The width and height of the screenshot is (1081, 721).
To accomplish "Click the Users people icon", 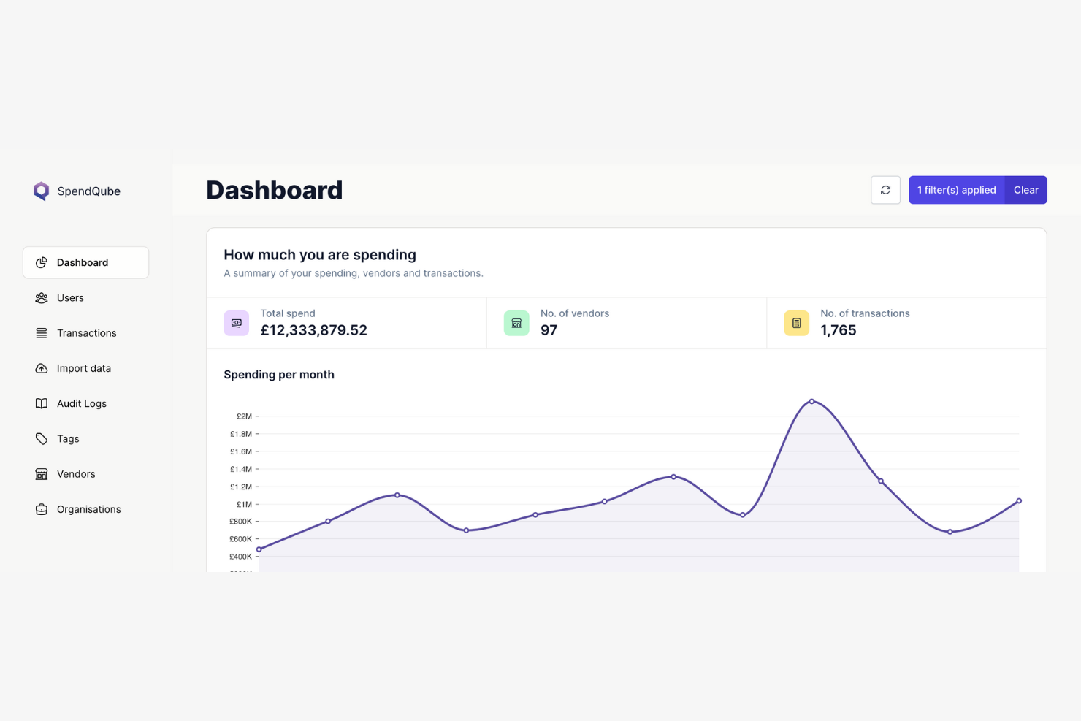I will pyautogui.click(x=42, y=298).
